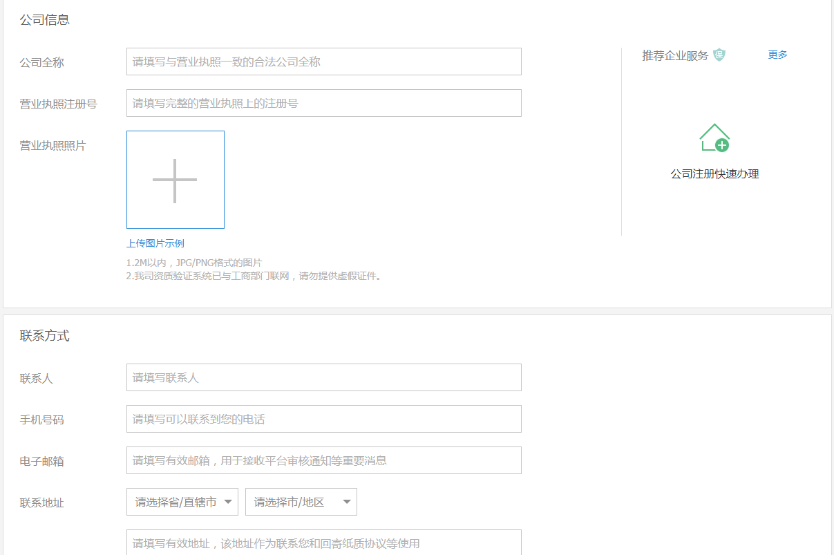Click the 手机号码 phone number input

[x=323, y=419]
